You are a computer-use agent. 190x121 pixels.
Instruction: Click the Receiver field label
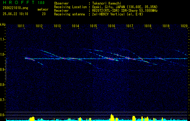click(x=61, y=11)
